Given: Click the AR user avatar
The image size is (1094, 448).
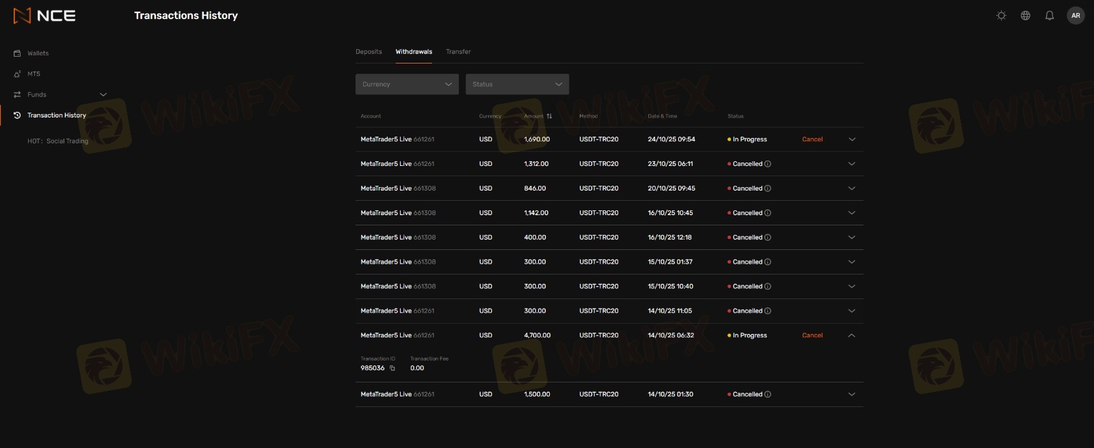Looking at the screenshot, I should (x=1076, y=16).
